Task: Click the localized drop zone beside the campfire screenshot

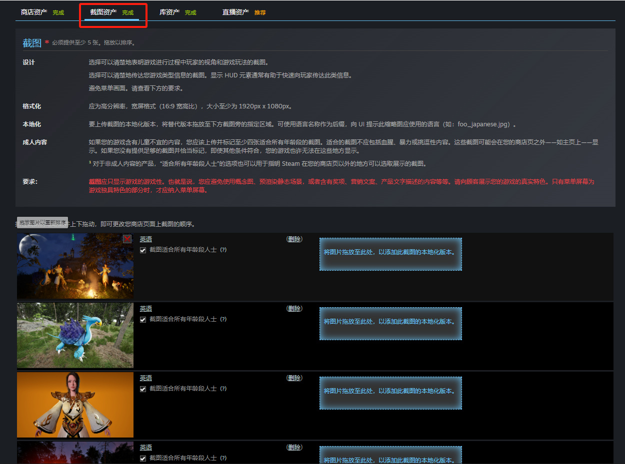Action: [x=390, y=254]
